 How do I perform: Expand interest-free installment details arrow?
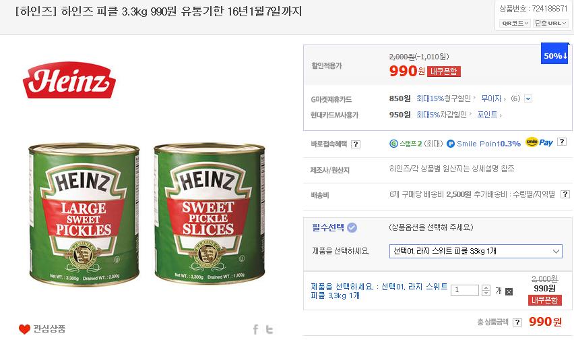point(528,98)
